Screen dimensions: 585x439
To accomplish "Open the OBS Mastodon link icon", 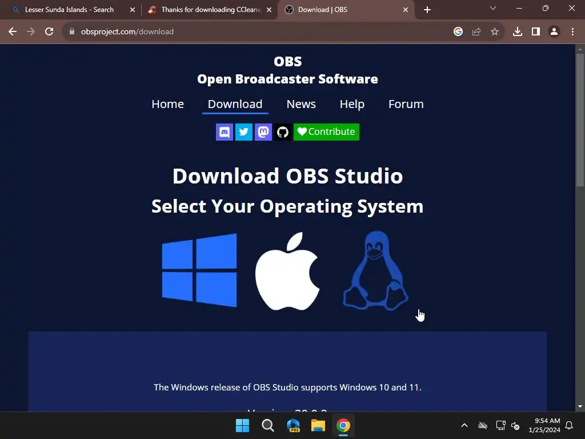I will pos(263,132).
